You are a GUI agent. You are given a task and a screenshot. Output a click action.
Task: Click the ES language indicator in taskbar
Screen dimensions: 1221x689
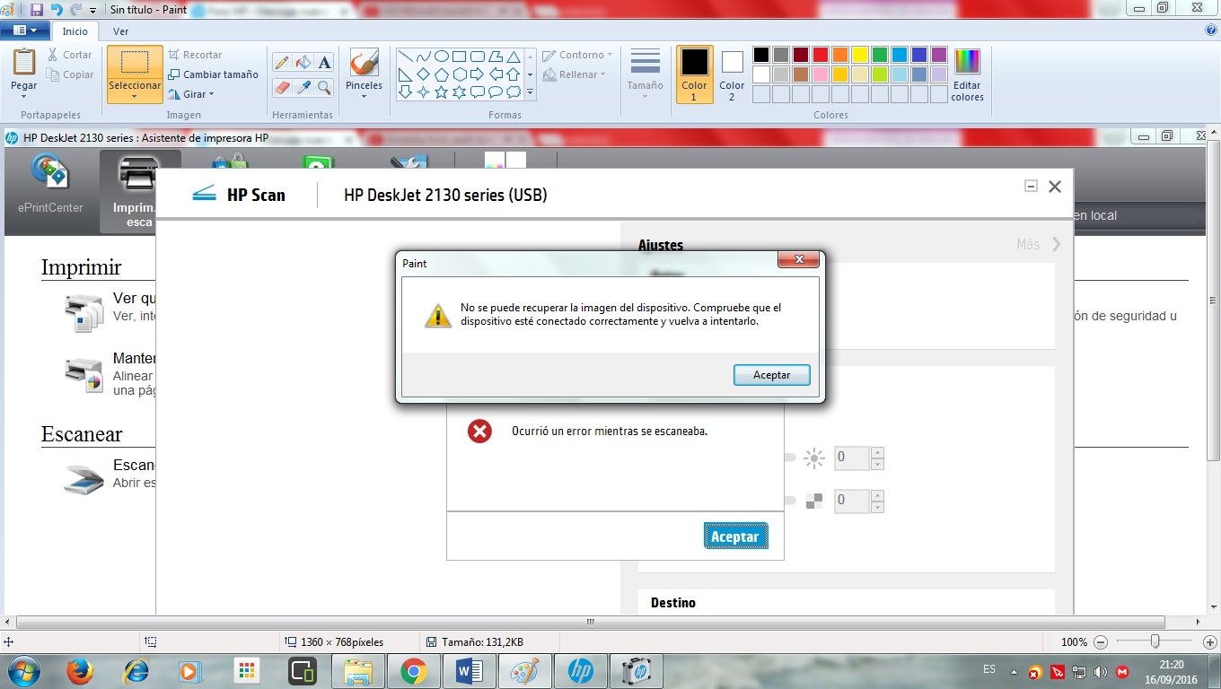(989, 669)
